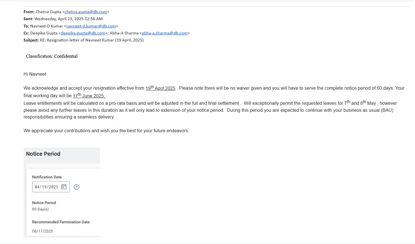Image resolution: width=415 pixels, height=244 pixels.
Task: Click the Notice Period panel heading
Action: (x=43, y=154)
